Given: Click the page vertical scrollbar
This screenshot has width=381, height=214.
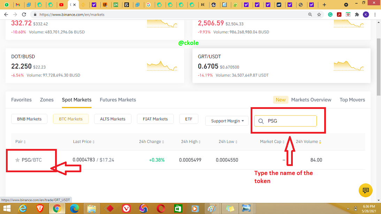Looking at the screenshot, I should [379, 67].
